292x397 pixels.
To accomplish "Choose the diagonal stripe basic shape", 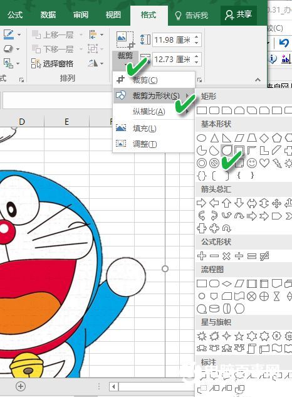I will click(276, 151).
